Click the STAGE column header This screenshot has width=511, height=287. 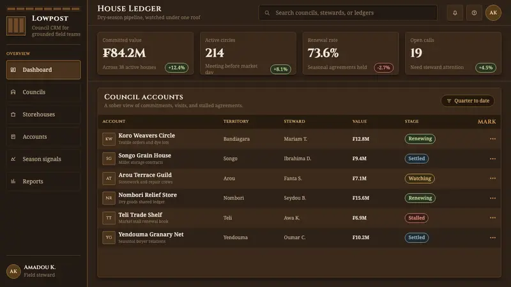click(411, 121)
